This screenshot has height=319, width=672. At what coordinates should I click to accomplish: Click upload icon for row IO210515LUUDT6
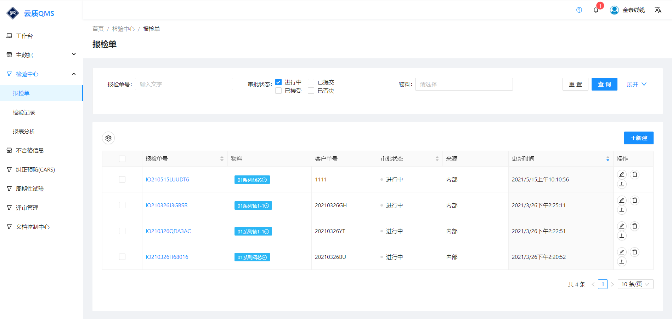(x=622, y=184)
